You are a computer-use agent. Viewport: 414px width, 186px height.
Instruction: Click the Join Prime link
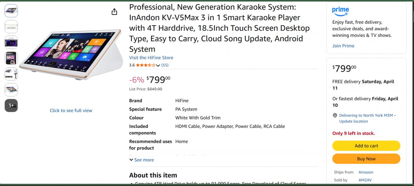pos(343,46)
